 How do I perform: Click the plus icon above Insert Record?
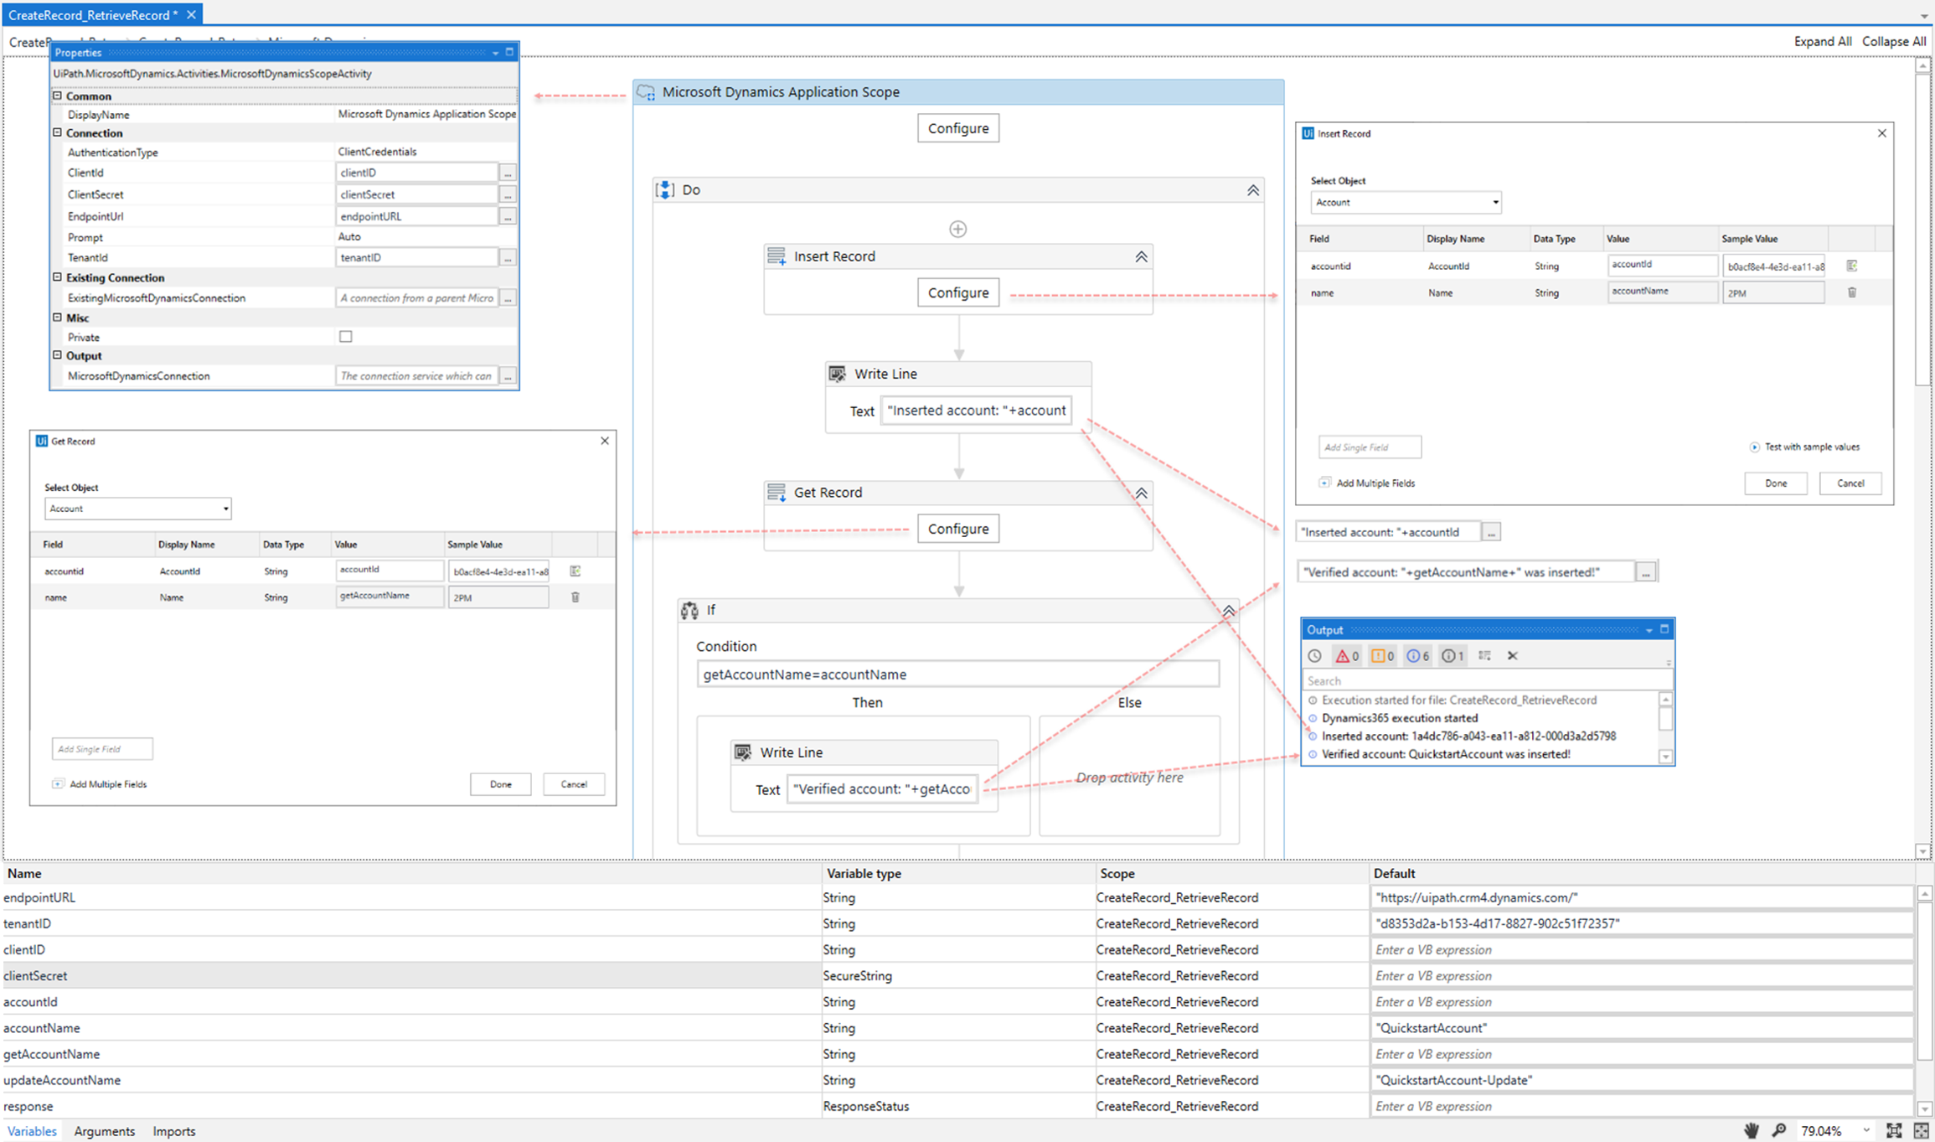point(957,229)
